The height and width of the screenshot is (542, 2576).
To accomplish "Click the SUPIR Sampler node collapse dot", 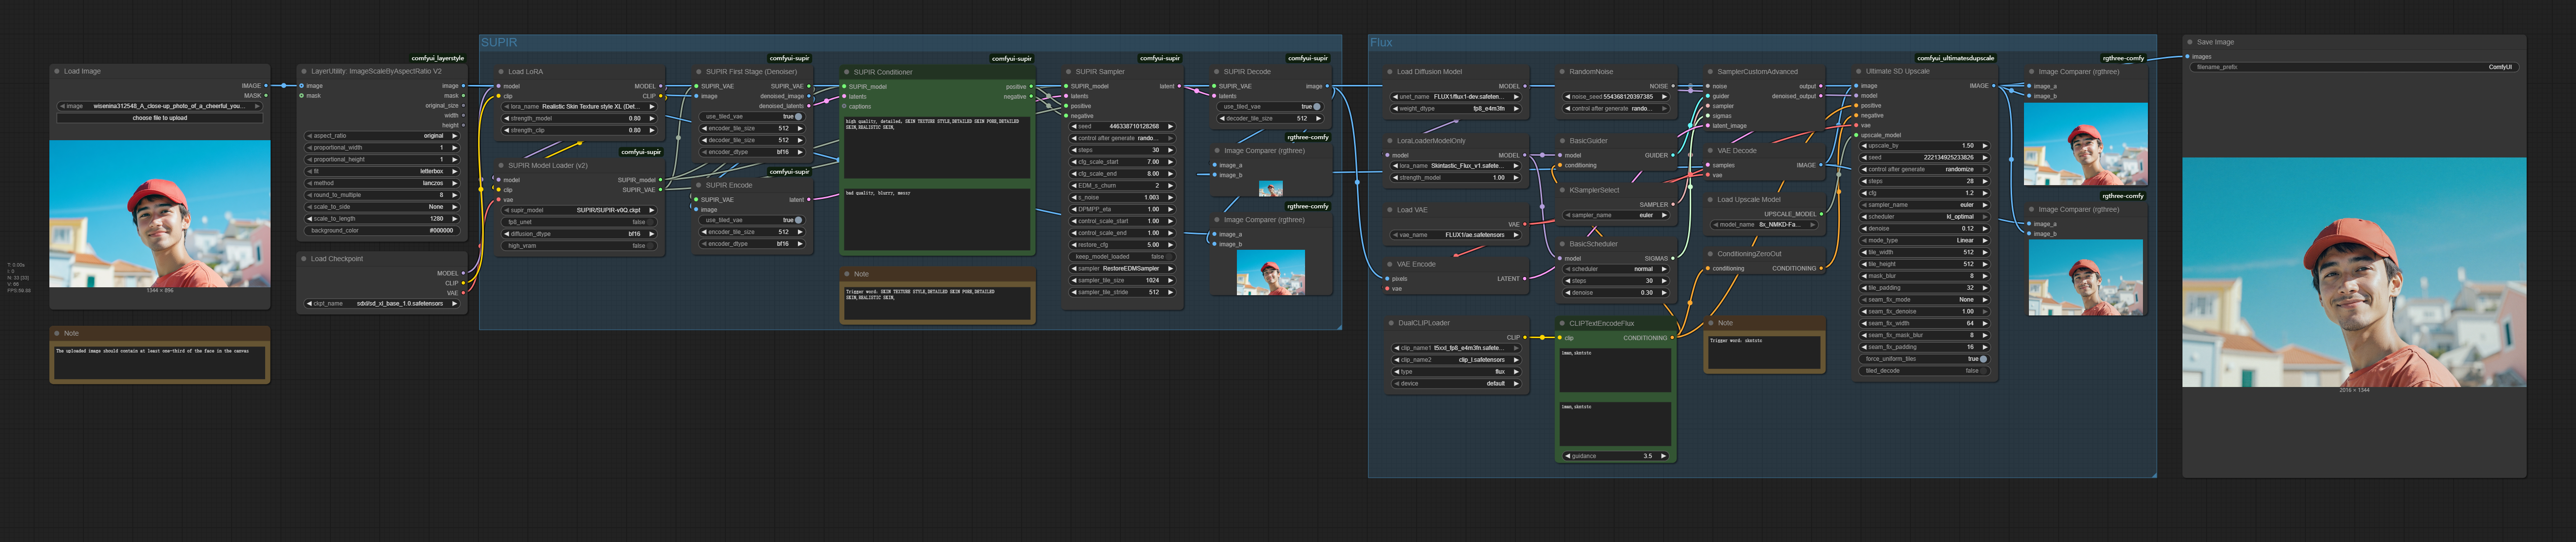I will [x=1068, y=72].
